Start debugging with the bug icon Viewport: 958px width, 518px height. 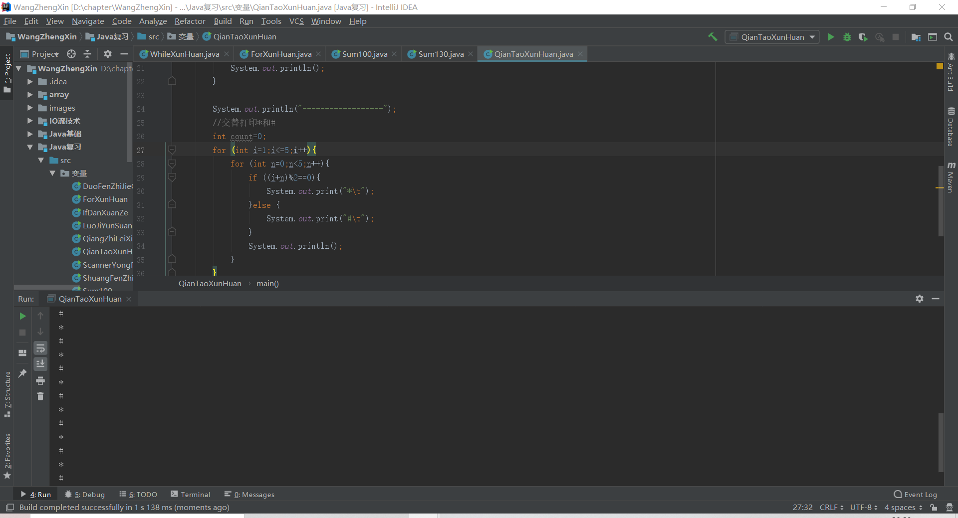click(847, 37)
